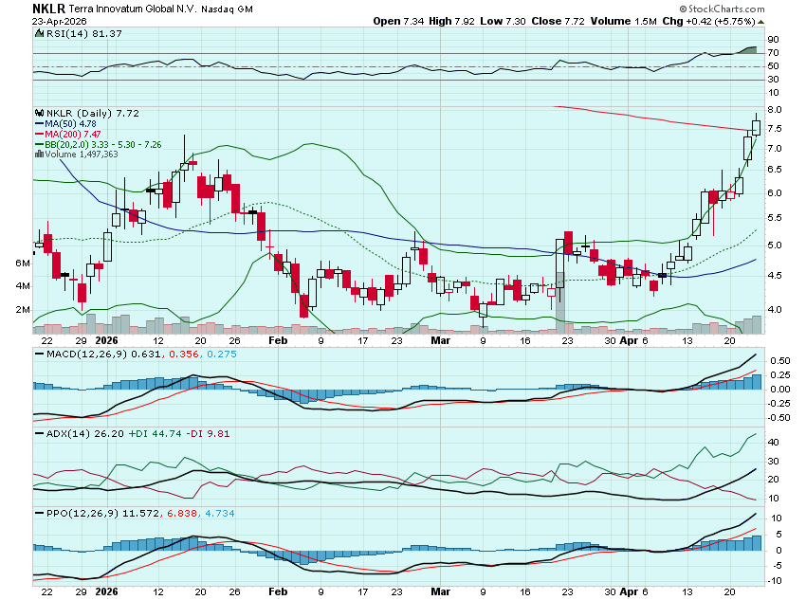Click the candlestick icon beside NKLR (Daily)

38,113
